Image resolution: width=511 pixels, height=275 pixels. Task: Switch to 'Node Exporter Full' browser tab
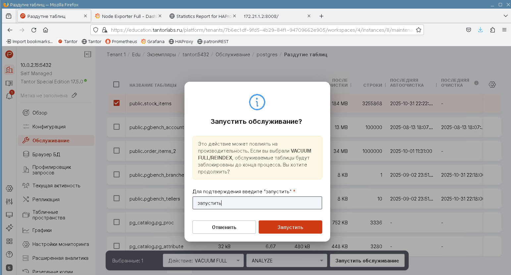[128, 16]
